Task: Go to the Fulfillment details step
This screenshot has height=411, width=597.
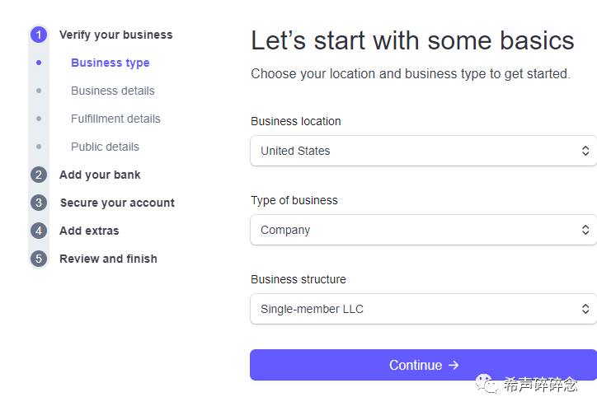Action: (115, 119)
